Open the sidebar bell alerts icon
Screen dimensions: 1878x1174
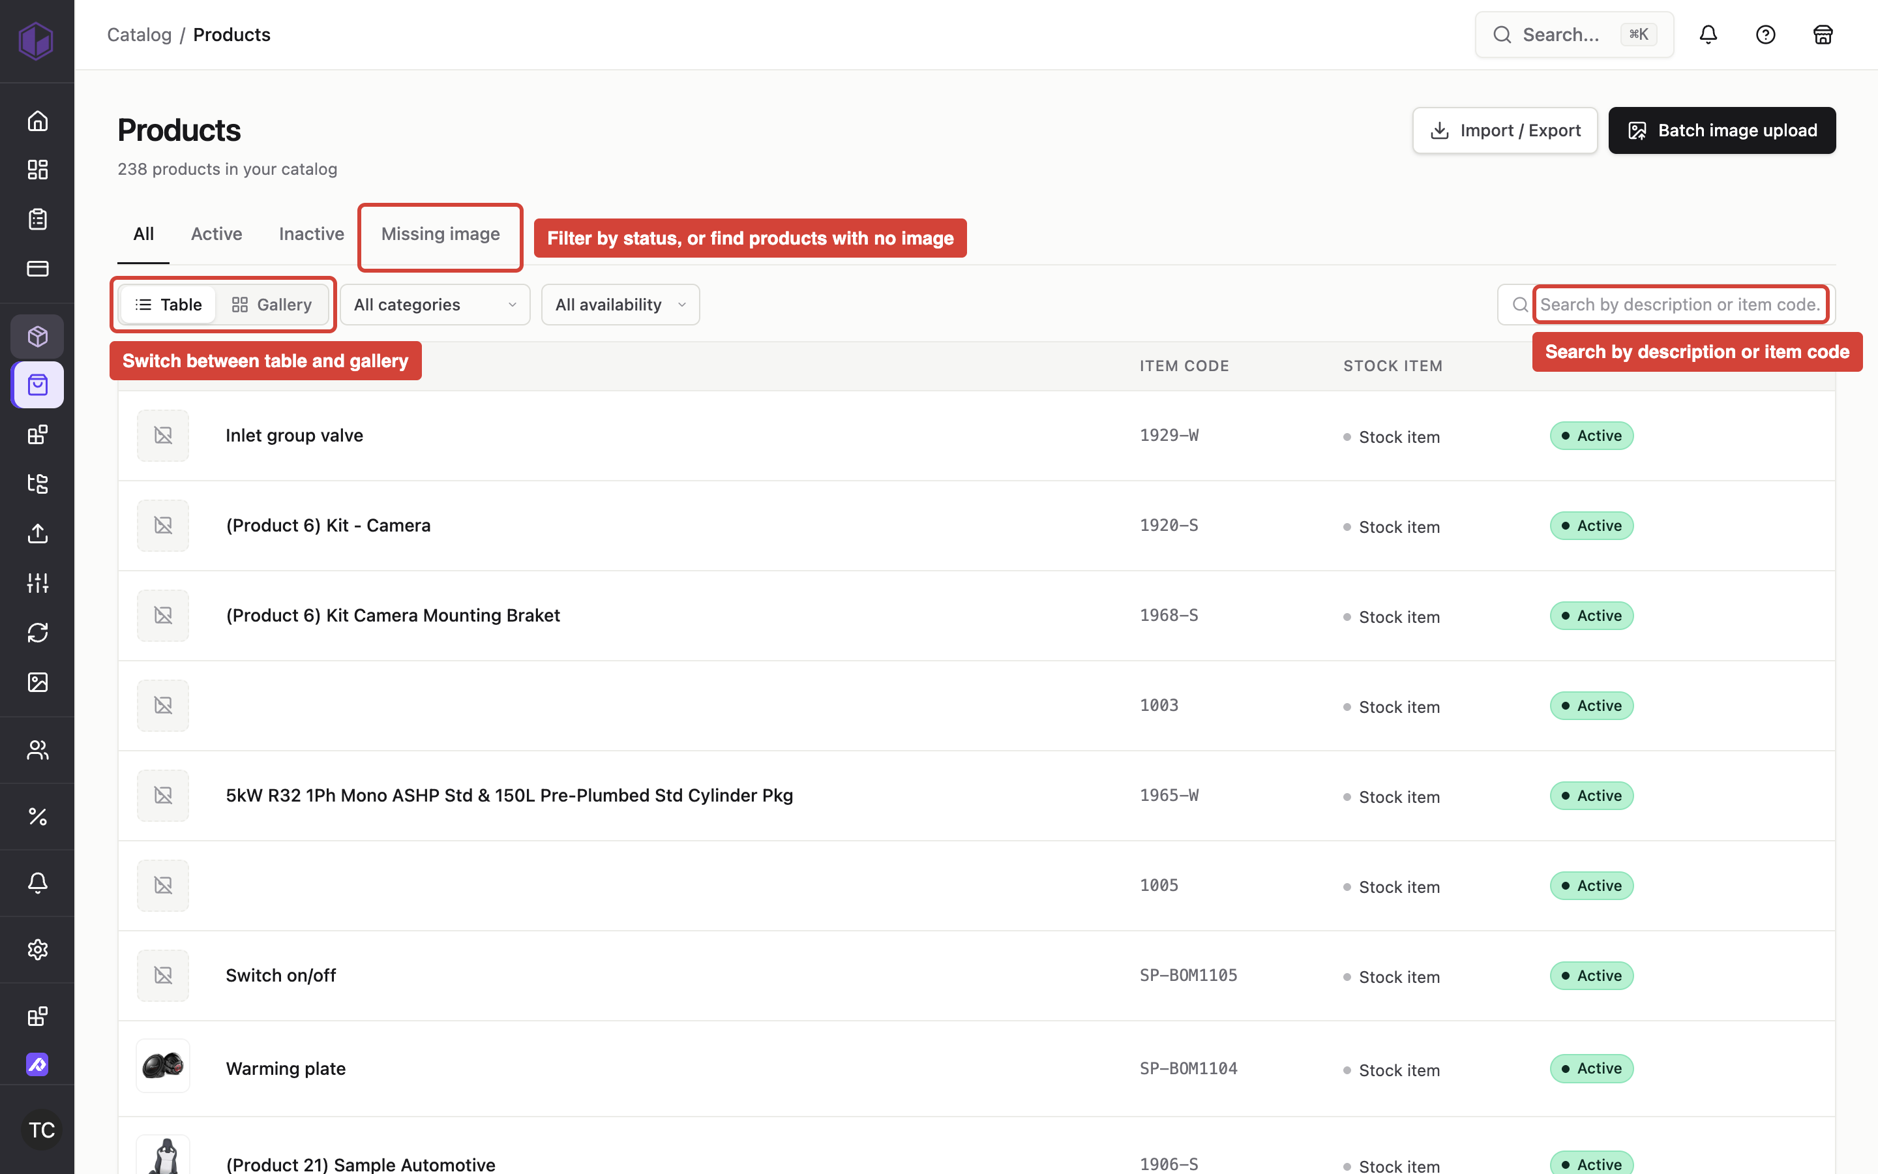[37, 883]
